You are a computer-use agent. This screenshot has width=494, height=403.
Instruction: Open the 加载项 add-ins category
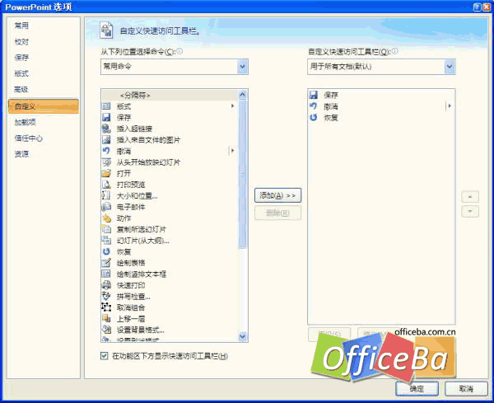click(x=26, y=122)
